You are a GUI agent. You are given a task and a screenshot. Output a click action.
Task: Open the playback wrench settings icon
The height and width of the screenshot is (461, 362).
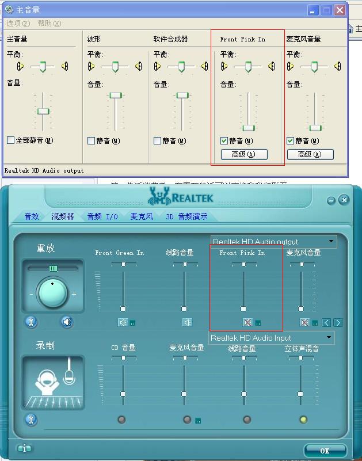(x=31, y=322)
